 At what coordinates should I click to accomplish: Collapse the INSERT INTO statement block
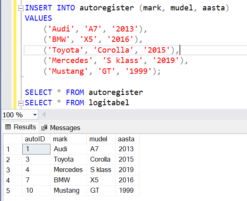pyautogui.click(x=21, y=8)
